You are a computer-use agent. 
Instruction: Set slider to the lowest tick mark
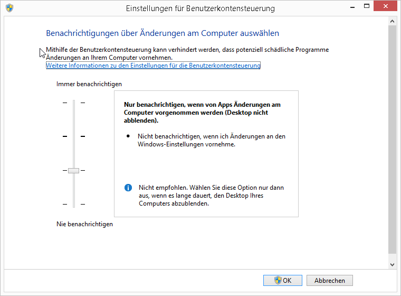[x=74, y=204]
